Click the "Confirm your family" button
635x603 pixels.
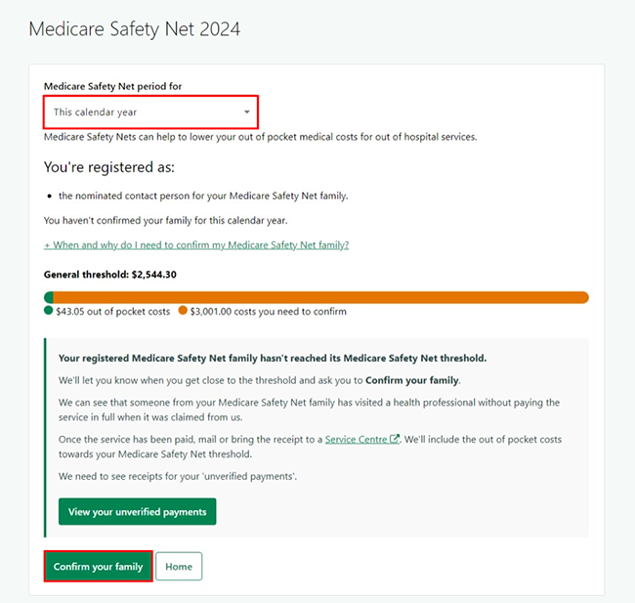pos(98,567)
